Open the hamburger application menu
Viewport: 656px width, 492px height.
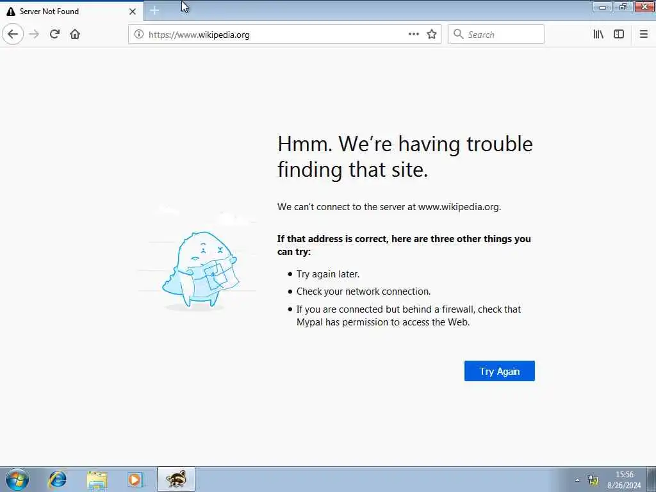pos(643,35)
